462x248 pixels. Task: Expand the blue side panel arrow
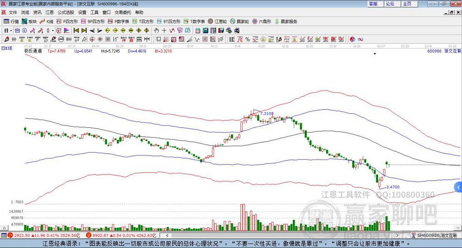(458, 188)
